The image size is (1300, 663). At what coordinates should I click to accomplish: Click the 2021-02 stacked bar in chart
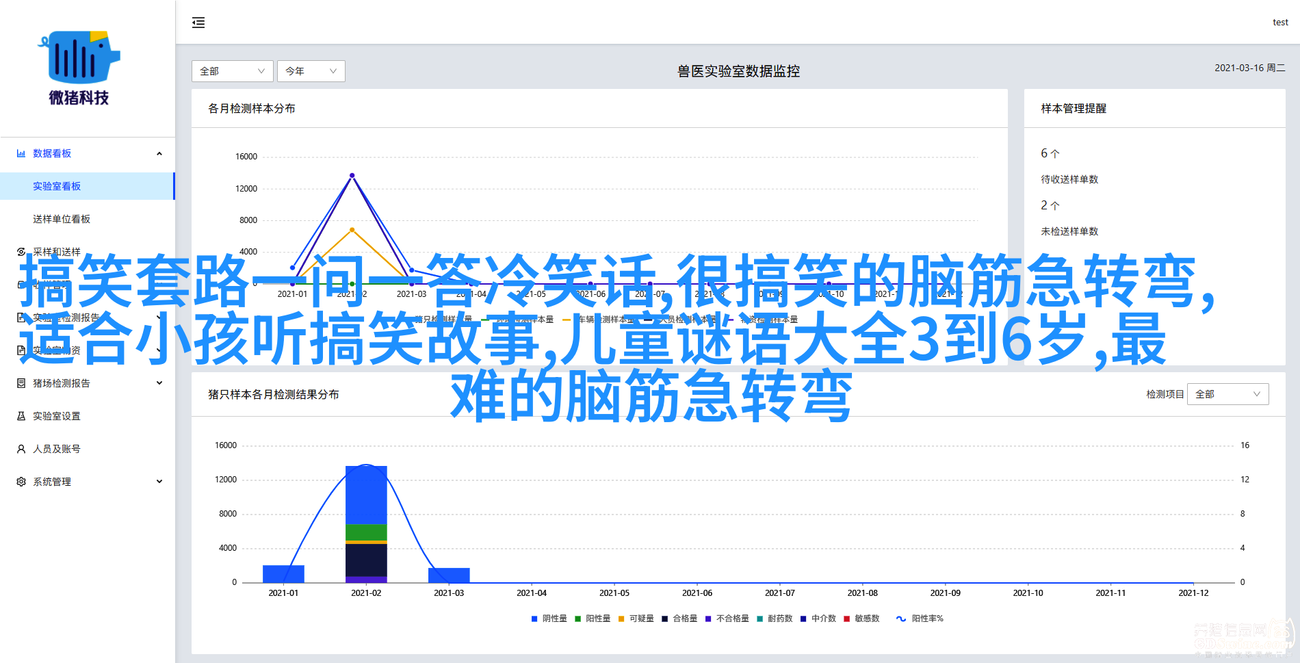click(x=366, y=523)
